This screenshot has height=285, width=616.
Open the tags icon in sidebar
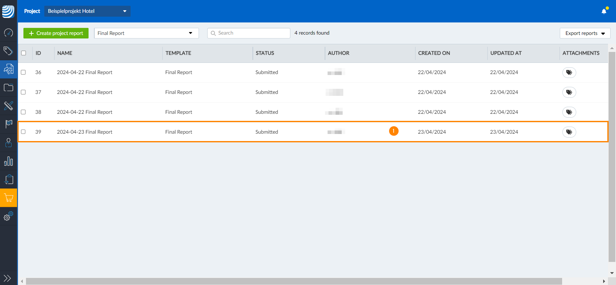click(x=8, y=51)
